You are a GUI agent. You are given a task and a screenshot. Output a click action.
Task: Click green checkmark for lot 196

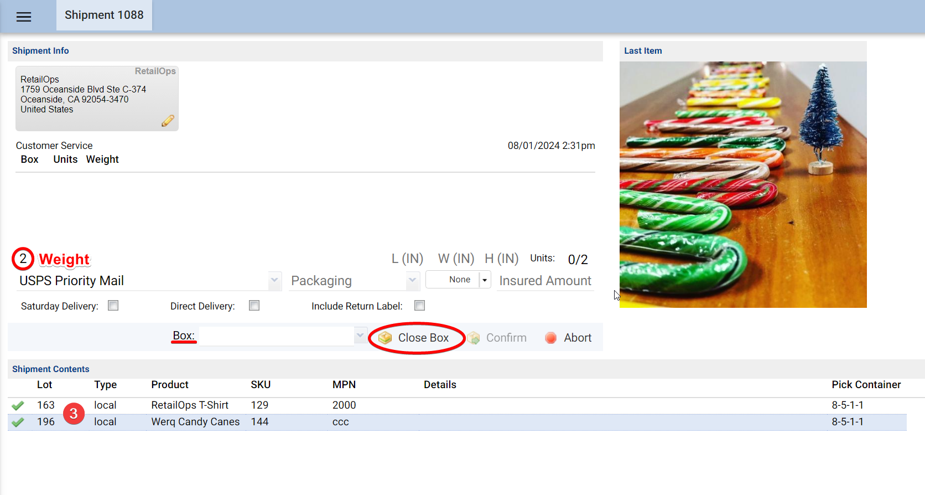click(18, 422)
